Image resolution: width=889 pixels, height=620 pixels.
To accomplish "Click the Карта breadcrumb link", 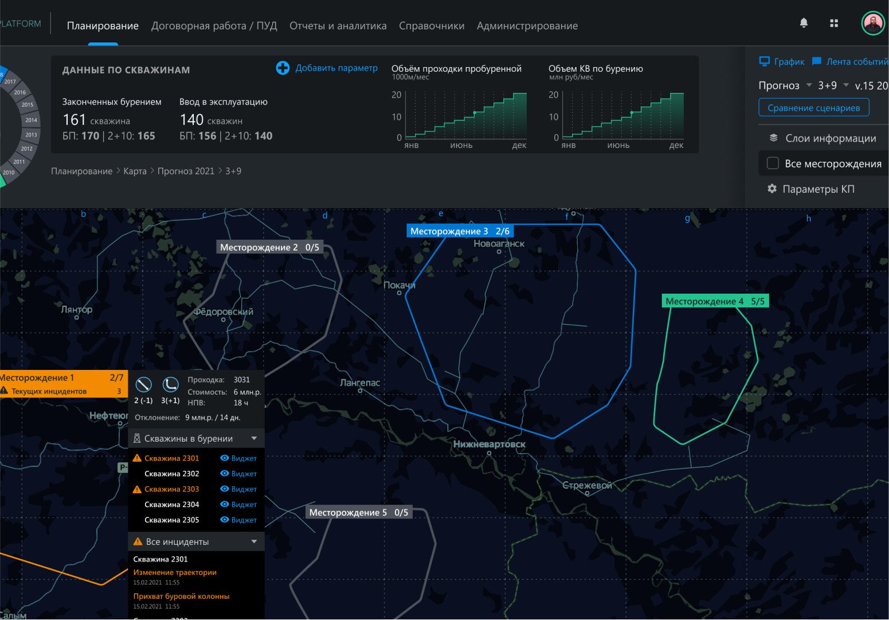I will coord(135,171).
